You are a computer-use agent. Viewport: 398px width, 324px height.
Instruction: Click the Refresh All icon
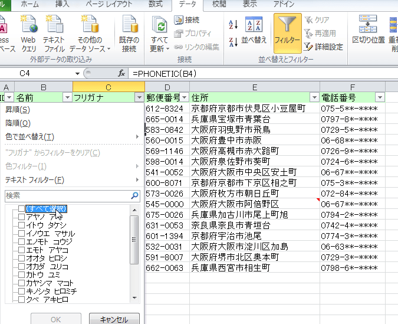click(x=159, y=25)
